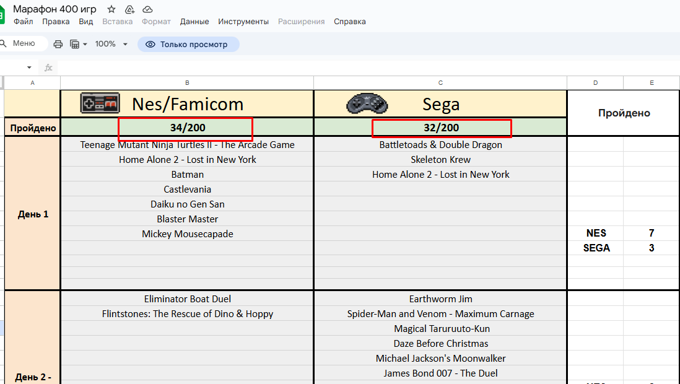680x384 pixels.
Task: Select the Castlevania cell
Action: [x=187, y=189]
